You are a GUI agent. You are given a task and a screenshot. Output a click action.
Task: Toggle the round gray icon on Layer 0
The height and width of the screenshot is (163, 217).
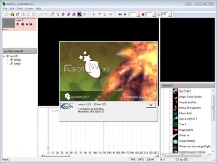pos(23,24)
